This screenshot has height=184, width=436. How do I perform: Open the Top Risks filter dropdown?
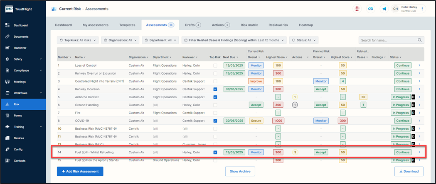coord(78,40)
